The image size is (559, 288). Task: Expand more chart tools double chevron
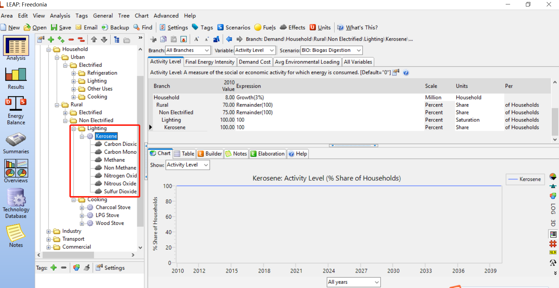point(555,273)
